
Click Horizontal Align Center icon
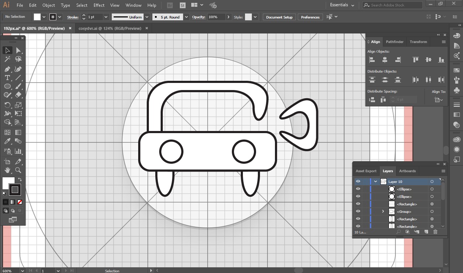[x=385, y=60]
